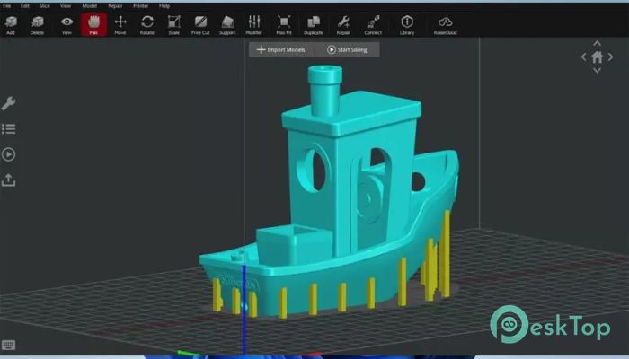This screenshot has width=629, height=359.
Task: Open the File menu
Action: (6, 6)
